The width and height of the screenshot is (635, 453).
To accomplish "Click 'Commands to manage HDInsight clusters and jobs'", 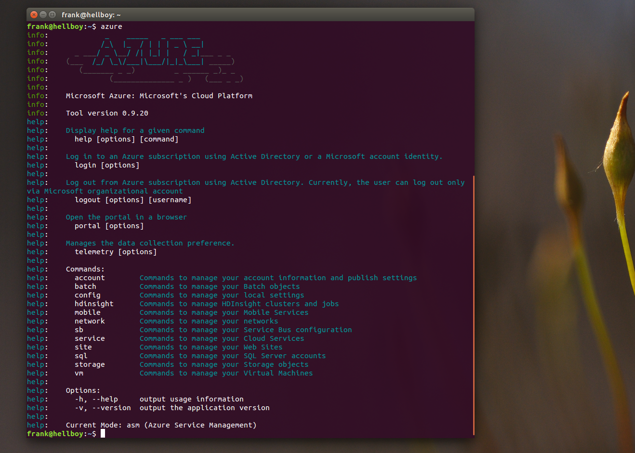I will [x=239, y=304].
